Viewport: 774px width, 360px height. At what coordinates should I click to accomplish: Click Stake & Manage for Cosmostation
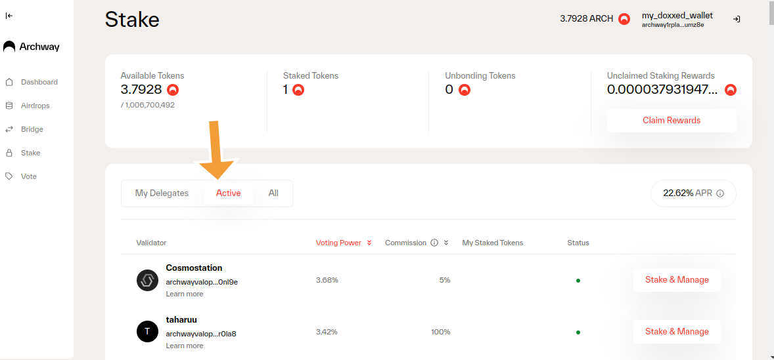tap(677, 280)
